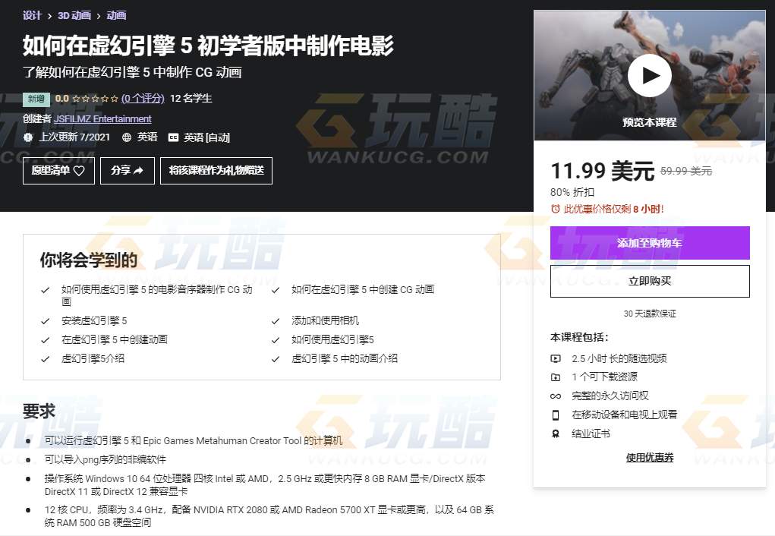This screenshot has height=536, width=775.
Task: Click the infinity lifetime access icon
Action: (x=556, y=396)
